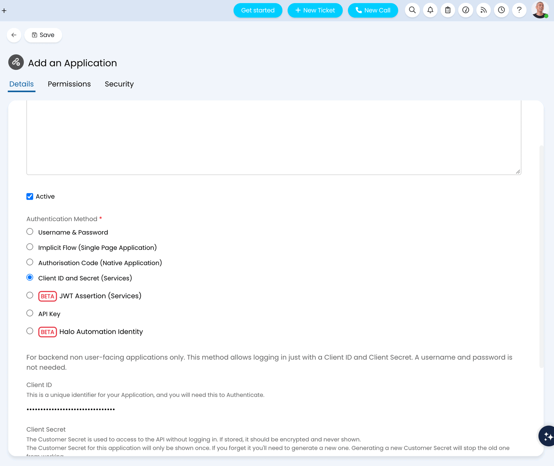
Task: Select API Key authentication method
Action: tap(30, 313)
